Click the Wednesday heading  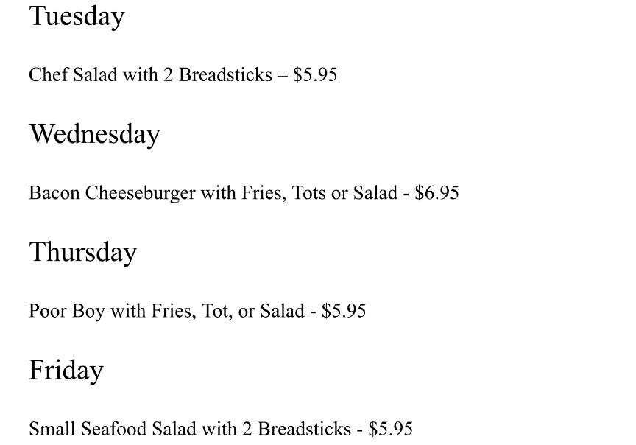pyautogui.click(x=94, y=134)
